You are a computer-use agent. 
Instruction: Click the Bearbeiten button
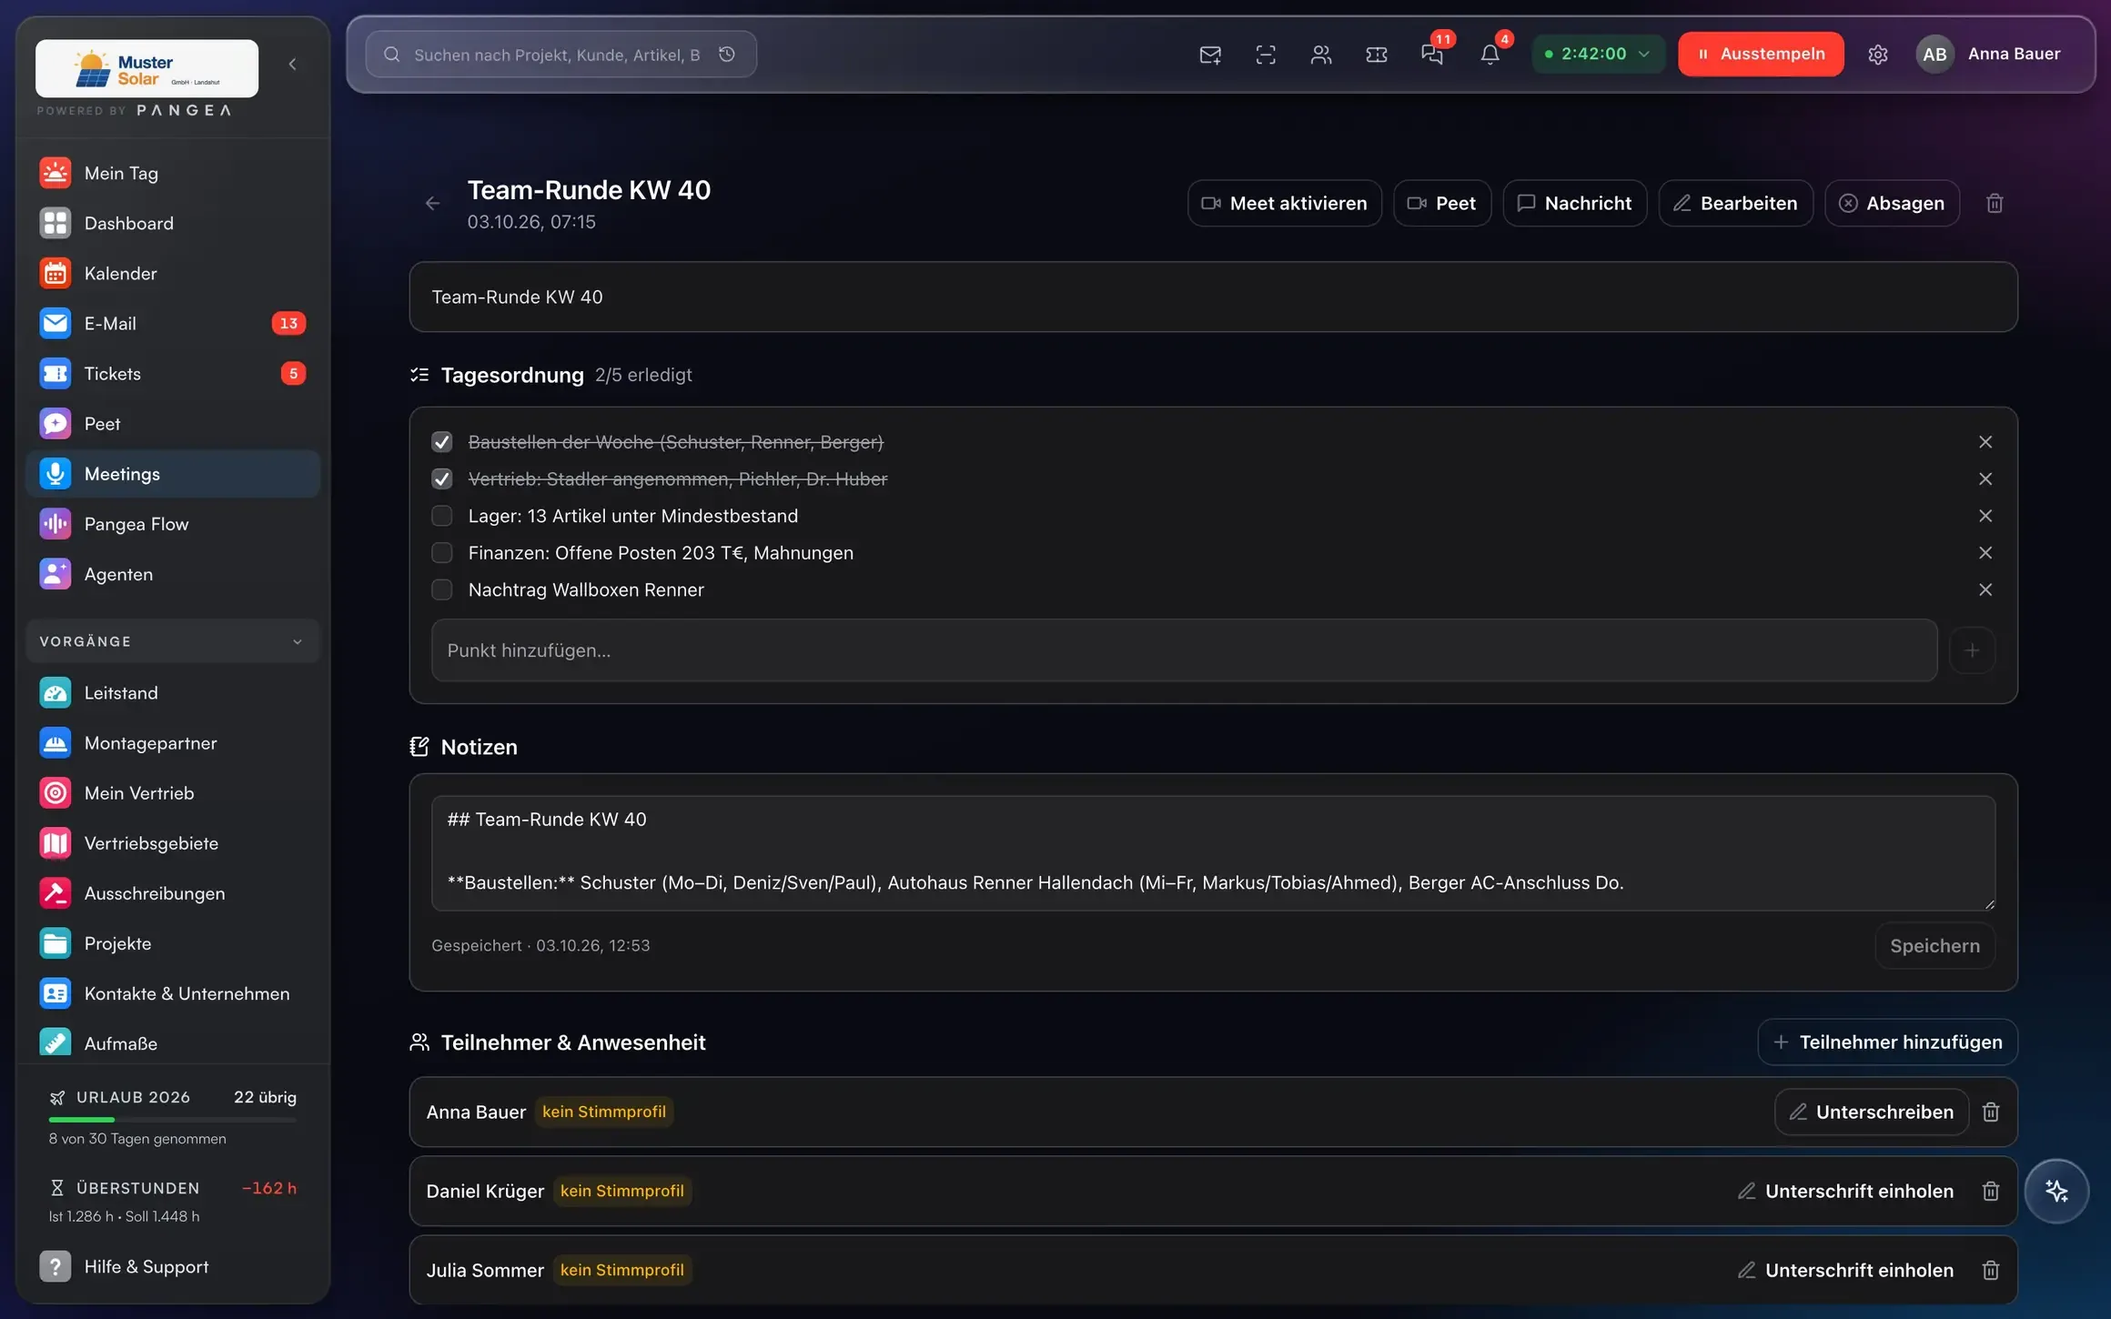tap(1735, 204)
